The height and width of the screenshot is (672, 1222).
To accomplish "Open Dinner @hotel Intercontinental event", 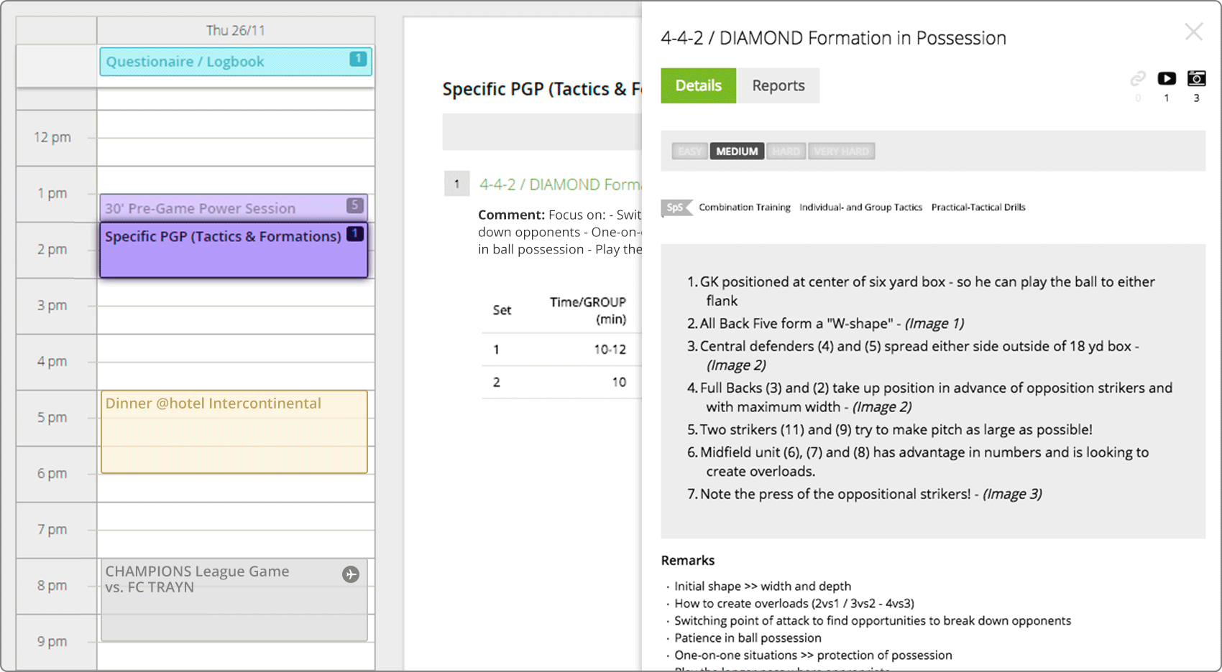I will click(234, 431).
